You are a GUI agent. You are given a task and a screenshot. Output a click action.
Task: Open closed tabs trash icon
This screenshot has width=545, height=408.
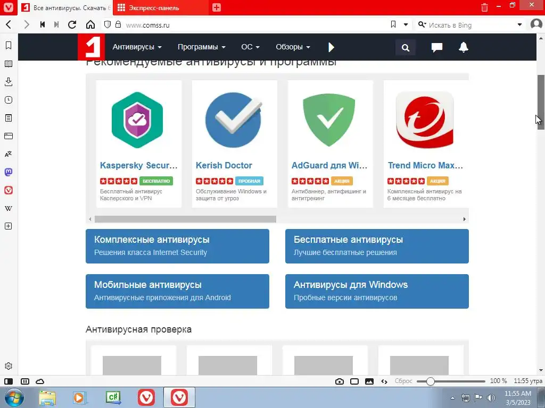pos(484,7)
